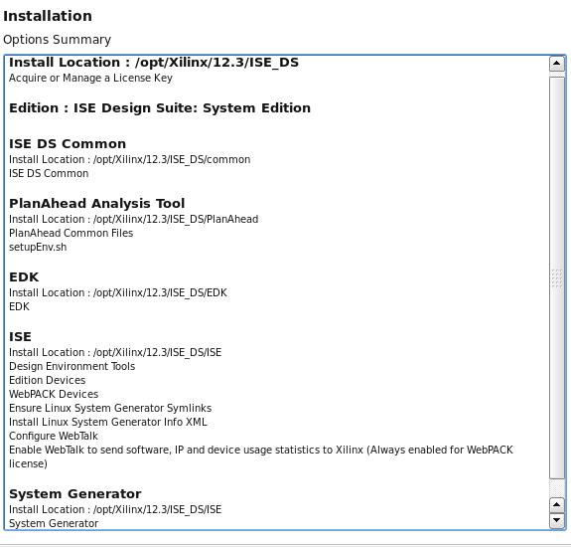Image resolution: width=571 pixels, height=547 pixels.
Task: Click the "Design Environment Tools" line
Action: [72, 366]
